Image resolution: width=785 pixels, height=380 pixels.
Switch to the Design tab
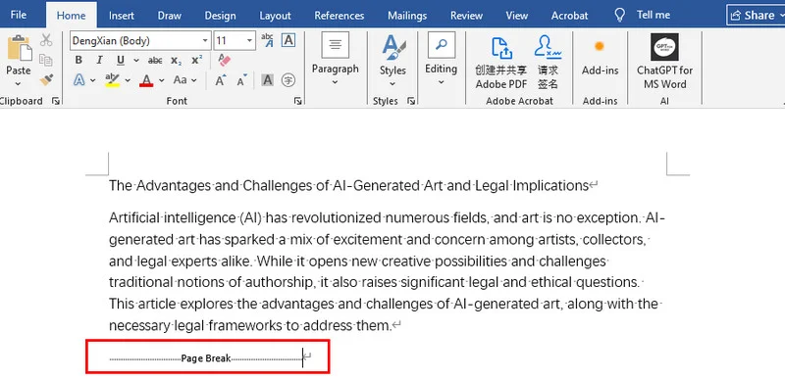220,16
